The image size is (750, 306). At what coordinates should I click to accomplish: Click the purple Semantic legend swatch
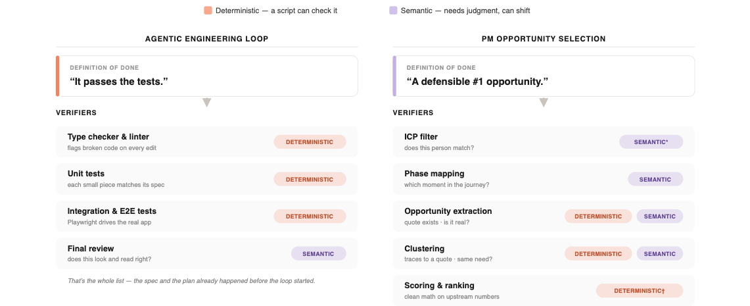[x=393, y=11]
